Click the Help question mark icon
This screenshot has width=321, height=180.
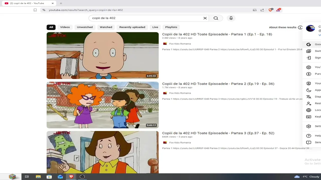[309, 136]
